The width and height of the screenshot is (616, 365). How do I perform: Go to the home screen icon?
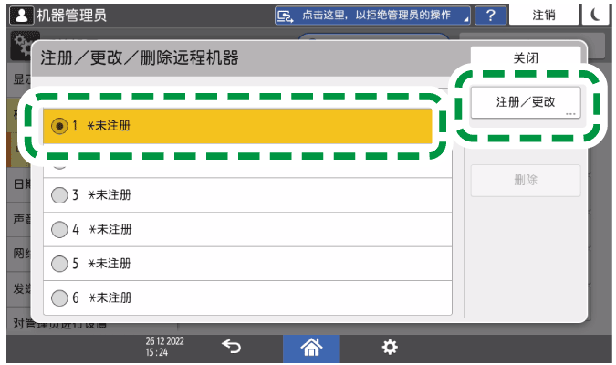tap(311, 348)
